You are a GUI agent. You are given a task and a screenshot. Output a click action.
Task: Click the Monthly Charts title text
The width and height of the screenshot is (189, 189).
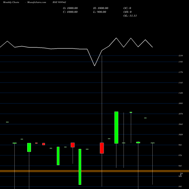[x=11, y=2]
